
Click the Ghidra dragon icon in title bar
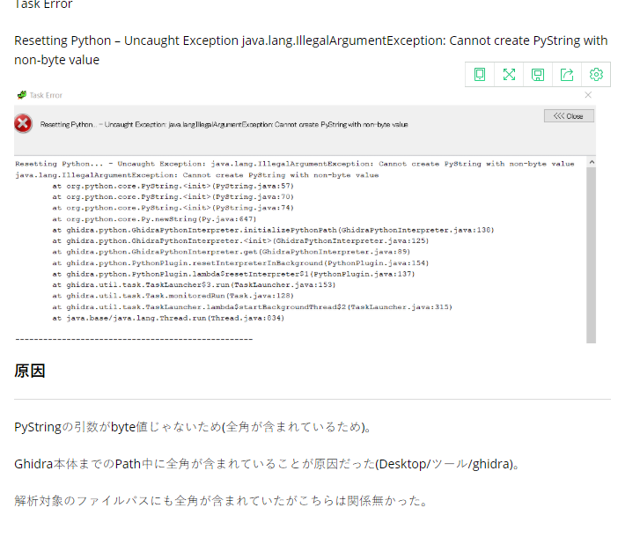pos(22,95)
